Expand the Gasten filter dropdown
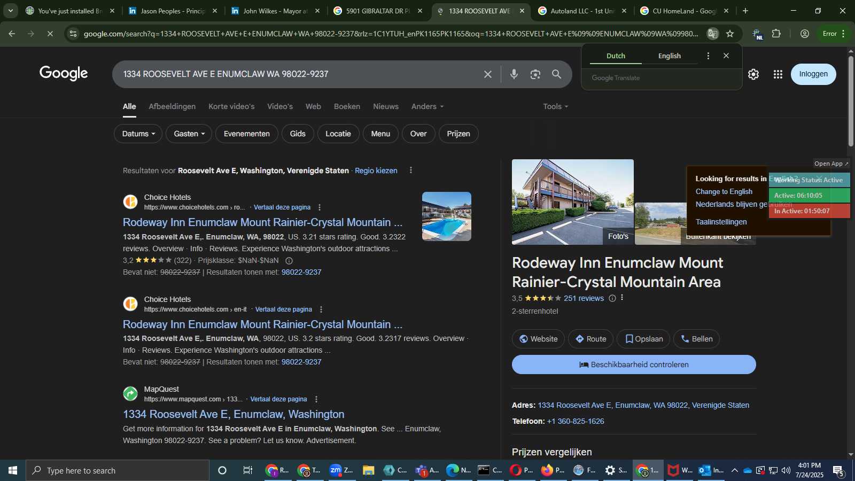855x481 pixels. [189, 134]
